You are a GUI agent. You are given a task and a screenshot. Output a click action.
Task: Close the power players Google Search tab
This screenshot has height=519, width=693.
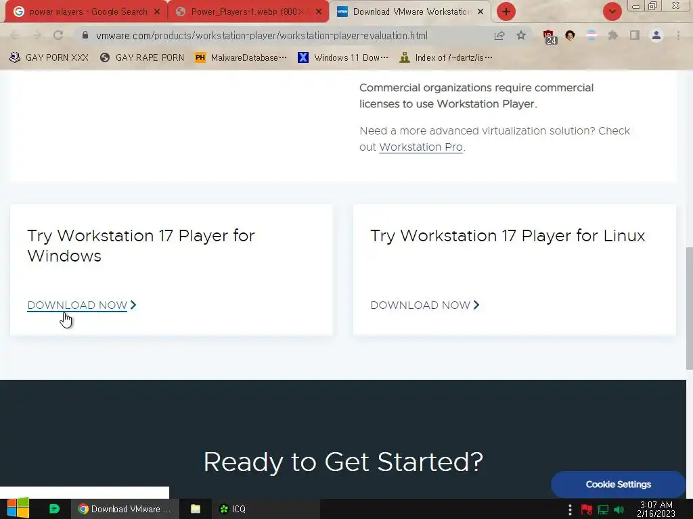pos(157,12)
